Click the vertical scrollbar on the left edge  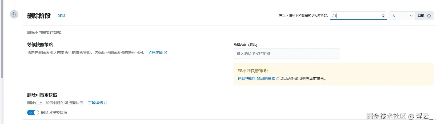pyautogui.click(x=2, y=40)
